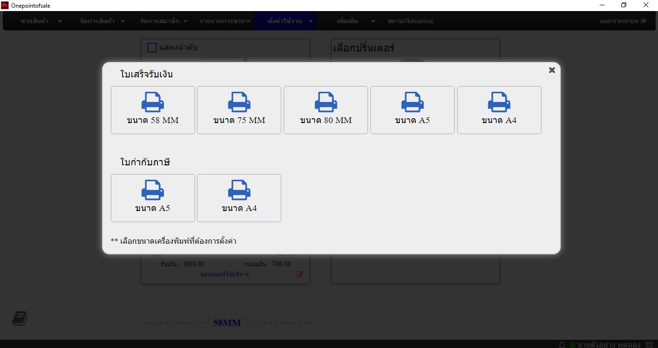Select receipt printer size 58 MM
Image resolution: width=658 pixels, height=348 pixels.
[153, 110]
